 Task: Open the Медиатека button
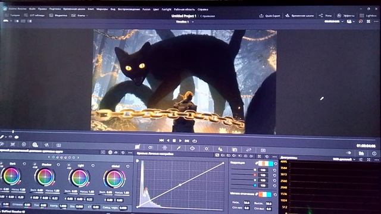point(58,15)
